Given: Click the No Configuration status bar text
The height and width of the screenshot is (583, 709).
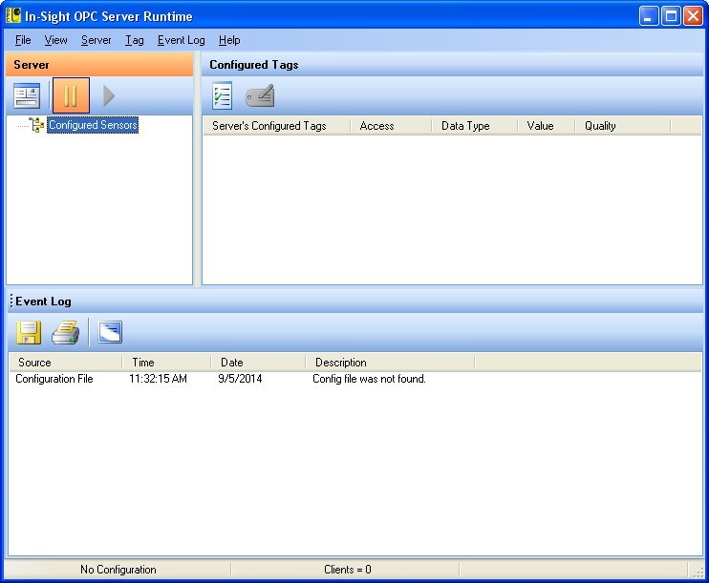Looking at the screenshot, I should [x=118, y=570].
